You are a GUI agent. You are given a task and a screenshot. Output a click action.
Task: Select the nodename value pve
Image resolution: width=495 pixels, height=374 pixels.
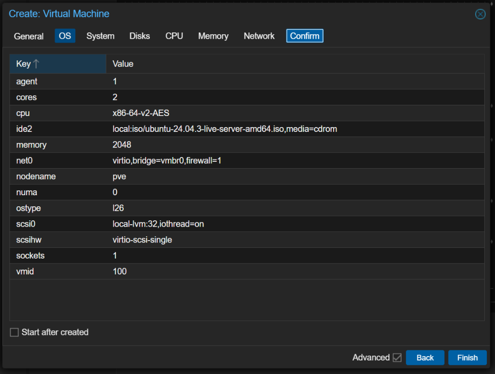click(x=119, y=176)
